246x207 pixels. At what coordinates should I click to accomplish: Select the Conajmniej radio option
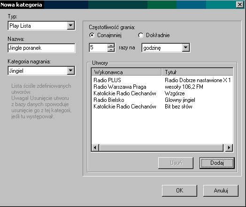[92, 35]
